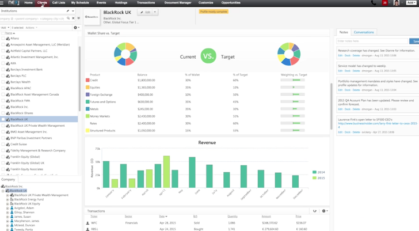Open the list settings gear

pos(75,28)
